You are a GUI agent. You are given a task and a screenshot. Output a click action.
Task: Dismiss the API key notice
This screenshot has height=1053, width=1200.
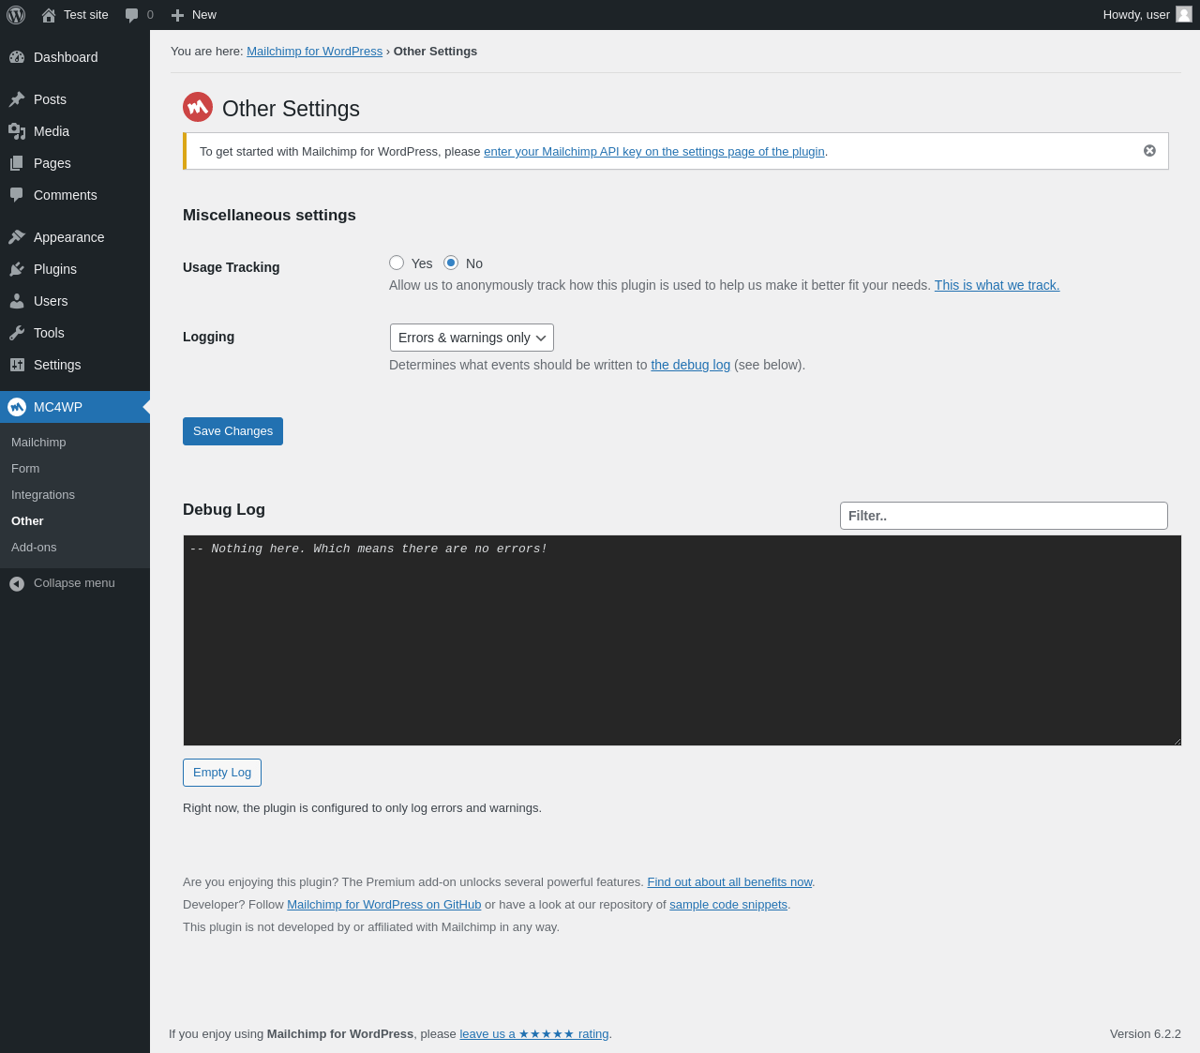click(x=1149, y=151)
